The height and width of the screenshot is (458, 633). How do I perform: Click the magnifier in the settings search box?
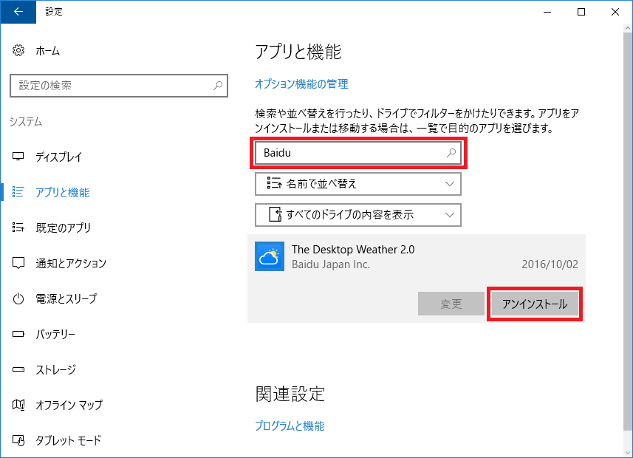(218, 85)
